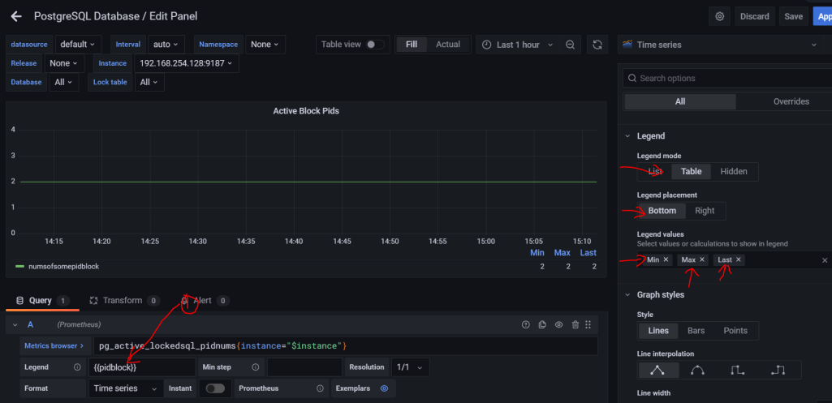The height and width of the screenshot is (403, 832).
Task: Open the Last 1 hour time picker
Action: point(517,45)
